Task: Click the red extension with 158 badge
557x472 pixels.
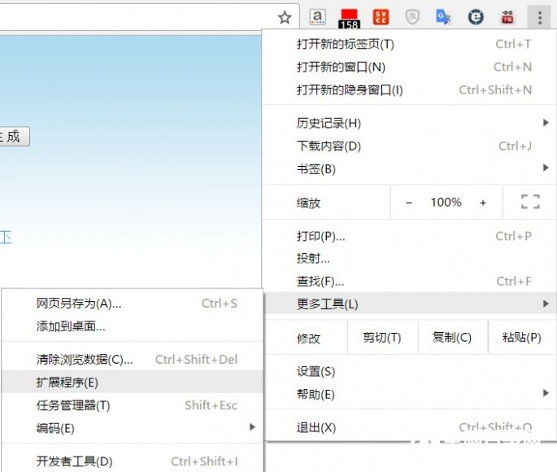Action: (349, 17)
